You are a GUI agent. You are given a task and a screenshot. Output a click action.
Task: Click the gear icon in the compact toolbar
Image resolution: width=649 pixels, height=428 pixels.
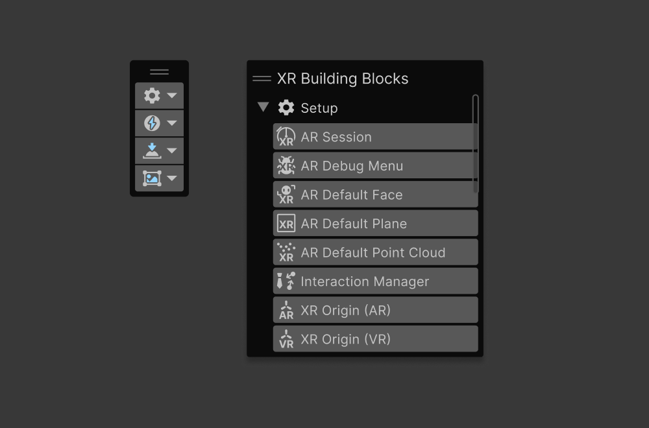pos(153,95)
